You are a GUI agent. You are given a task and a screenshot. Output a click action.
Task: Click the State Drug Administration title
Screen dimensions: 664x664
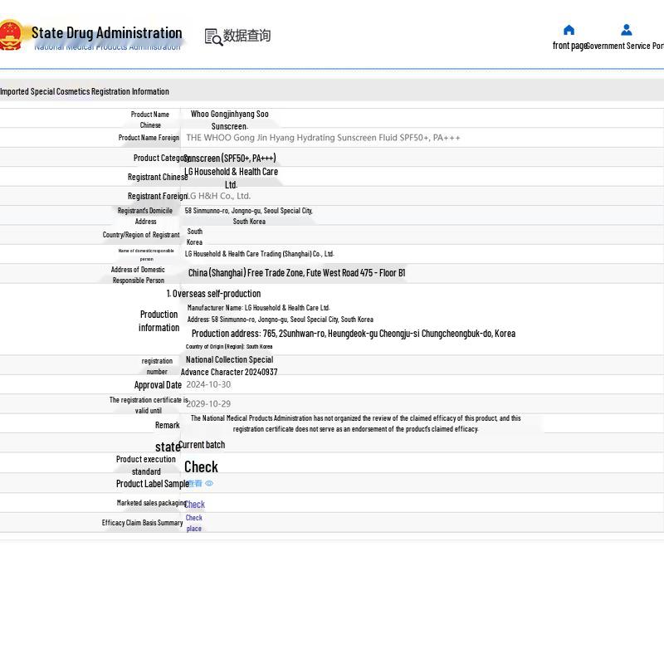pyautogui.click(x=107, y=32)
